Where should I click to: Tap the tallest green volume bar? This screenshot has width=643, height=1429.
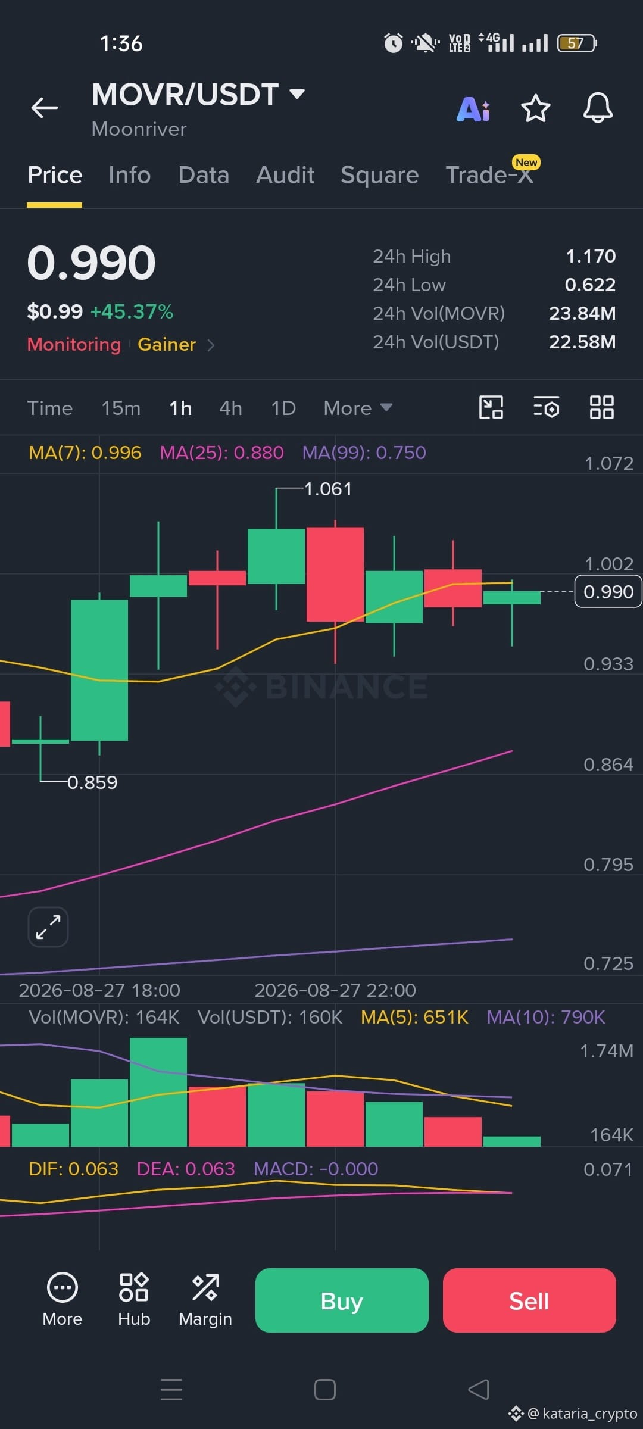point(158,1092)
